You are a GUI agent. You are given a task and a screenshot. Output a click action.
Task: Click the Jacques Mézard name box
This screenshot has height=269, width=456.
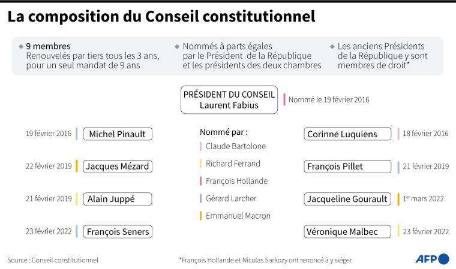click(117, 167)
